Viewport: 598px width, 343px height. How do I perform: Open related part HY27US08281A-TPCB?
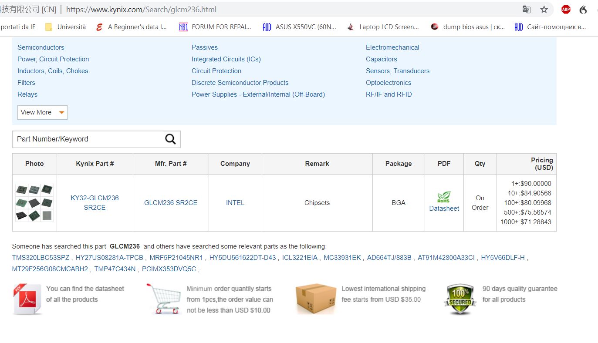pyautogui.click(x=109, y=258)
